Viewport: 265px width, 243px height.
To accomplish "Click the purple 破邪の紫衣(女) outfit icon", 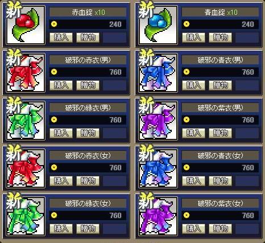I will tap(158, 216).
